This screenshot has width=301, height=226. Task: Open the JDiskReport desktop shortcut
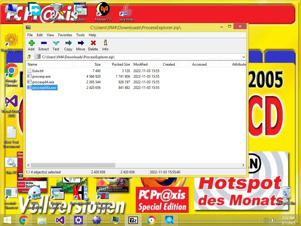pos(57,12)
